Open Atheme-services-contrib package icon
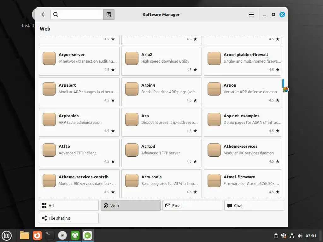The height and width of the screenshot is (242, 323). point(49,181)
